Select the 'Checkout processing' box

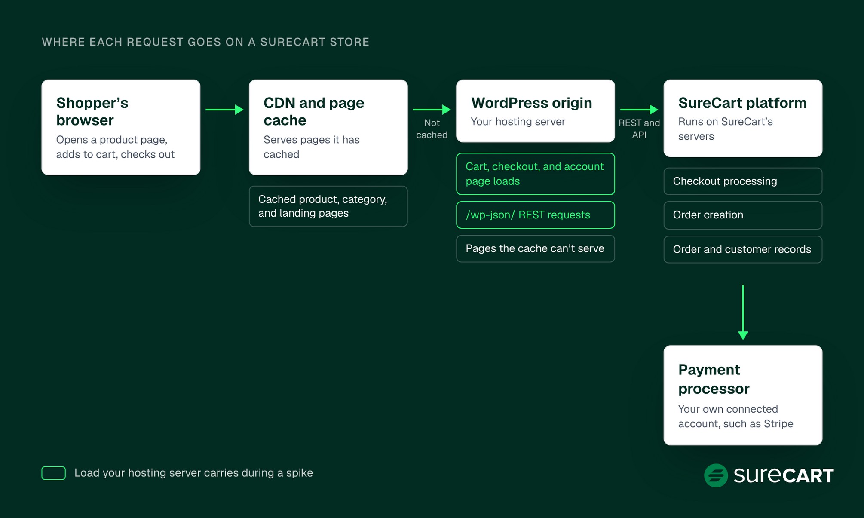[x=743, y=181]
